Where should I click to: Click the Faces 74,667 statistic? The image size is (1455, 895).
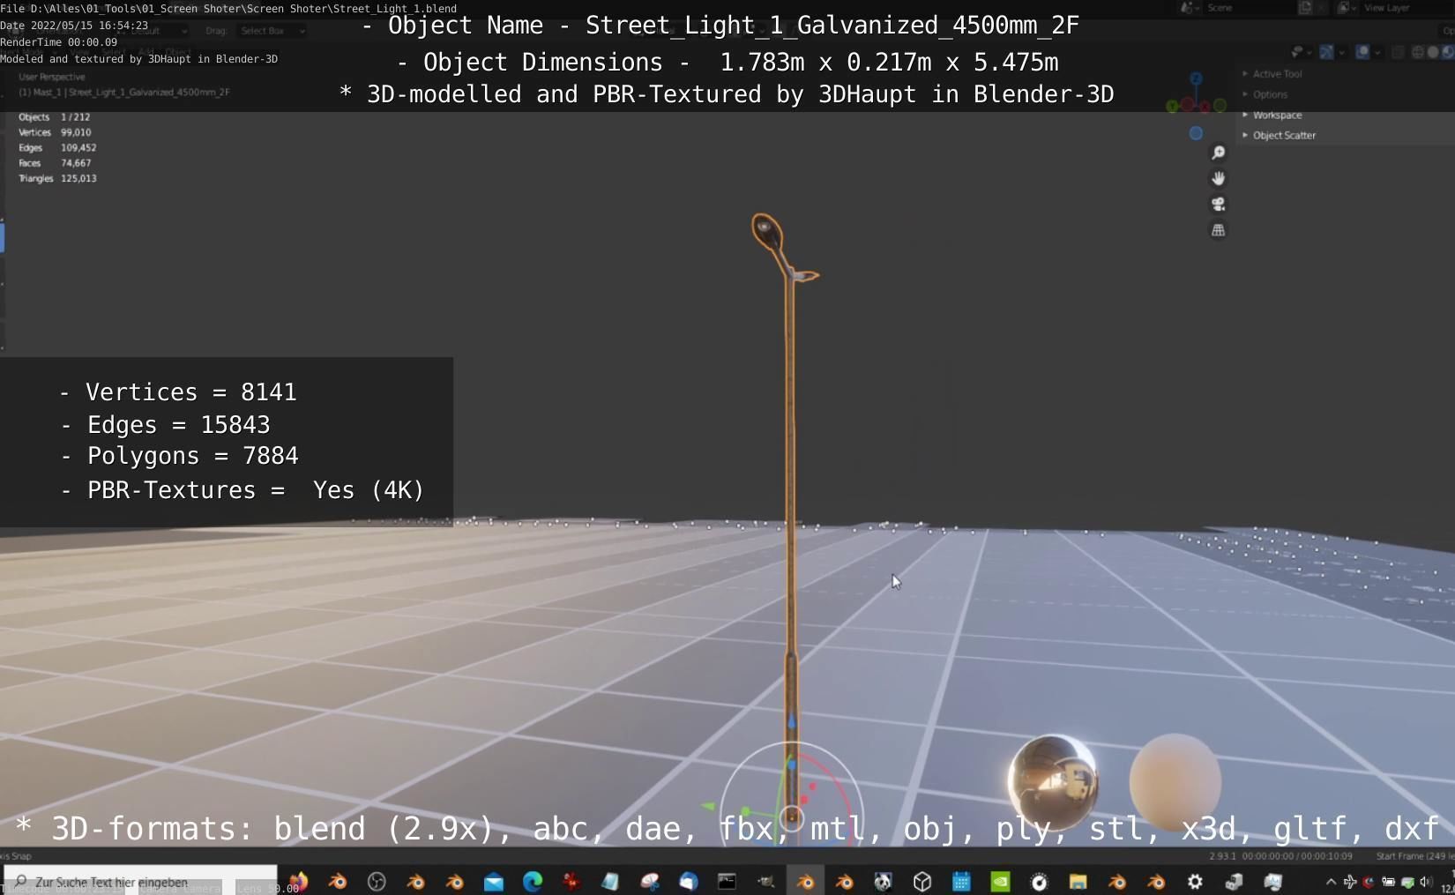click(x=55, y=163)
